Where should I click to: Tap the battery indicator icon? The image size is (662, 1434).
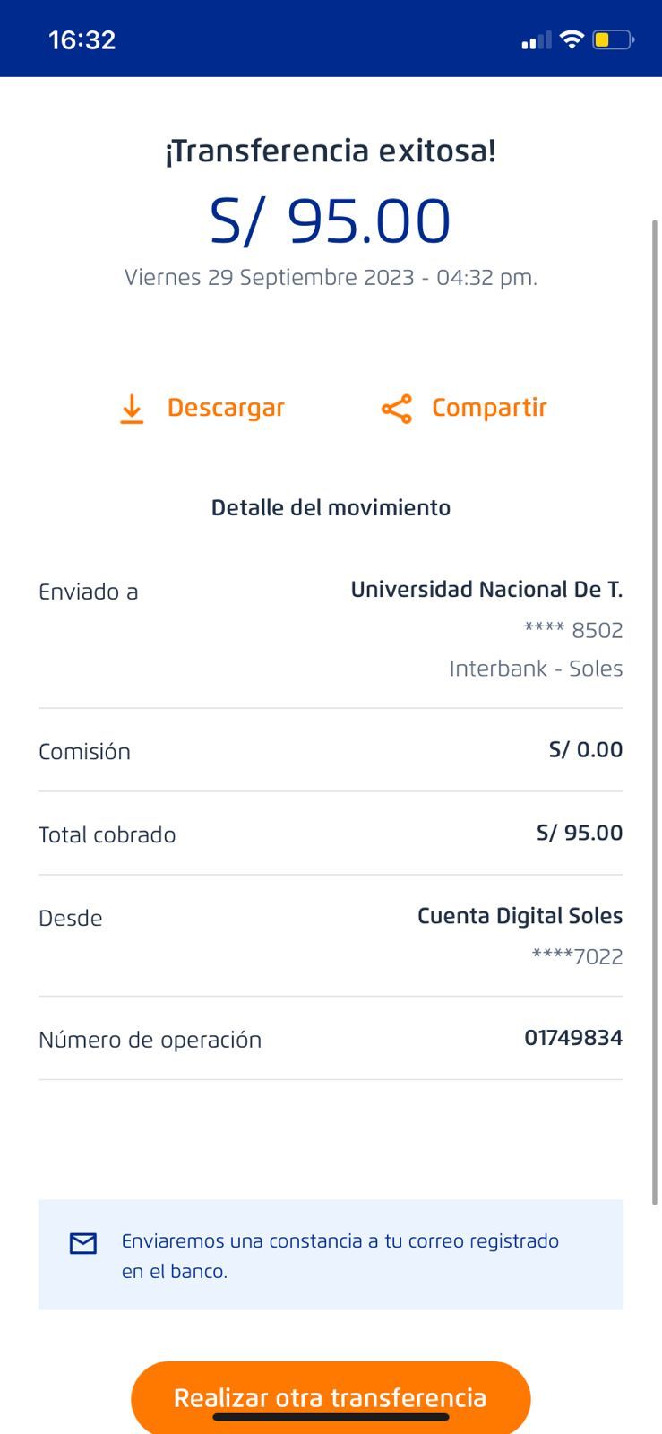point(613,39)
